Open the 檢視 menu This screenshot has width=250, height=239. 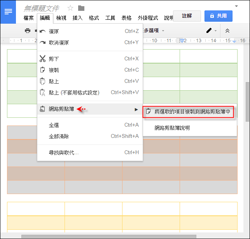pos(61,18)
